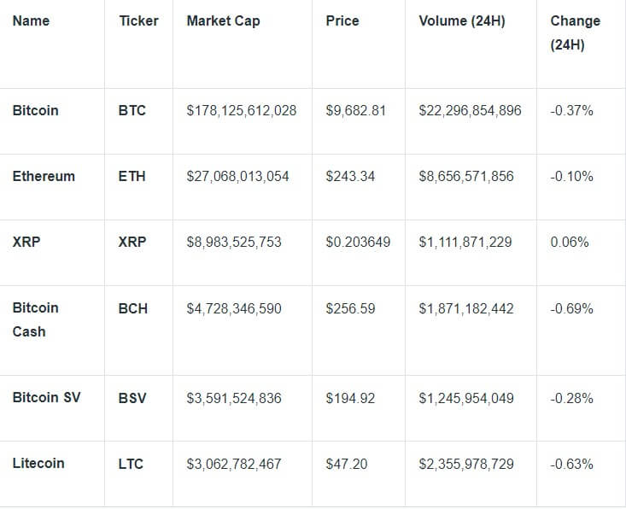Select the Ethereum name cell

(44, 176)
